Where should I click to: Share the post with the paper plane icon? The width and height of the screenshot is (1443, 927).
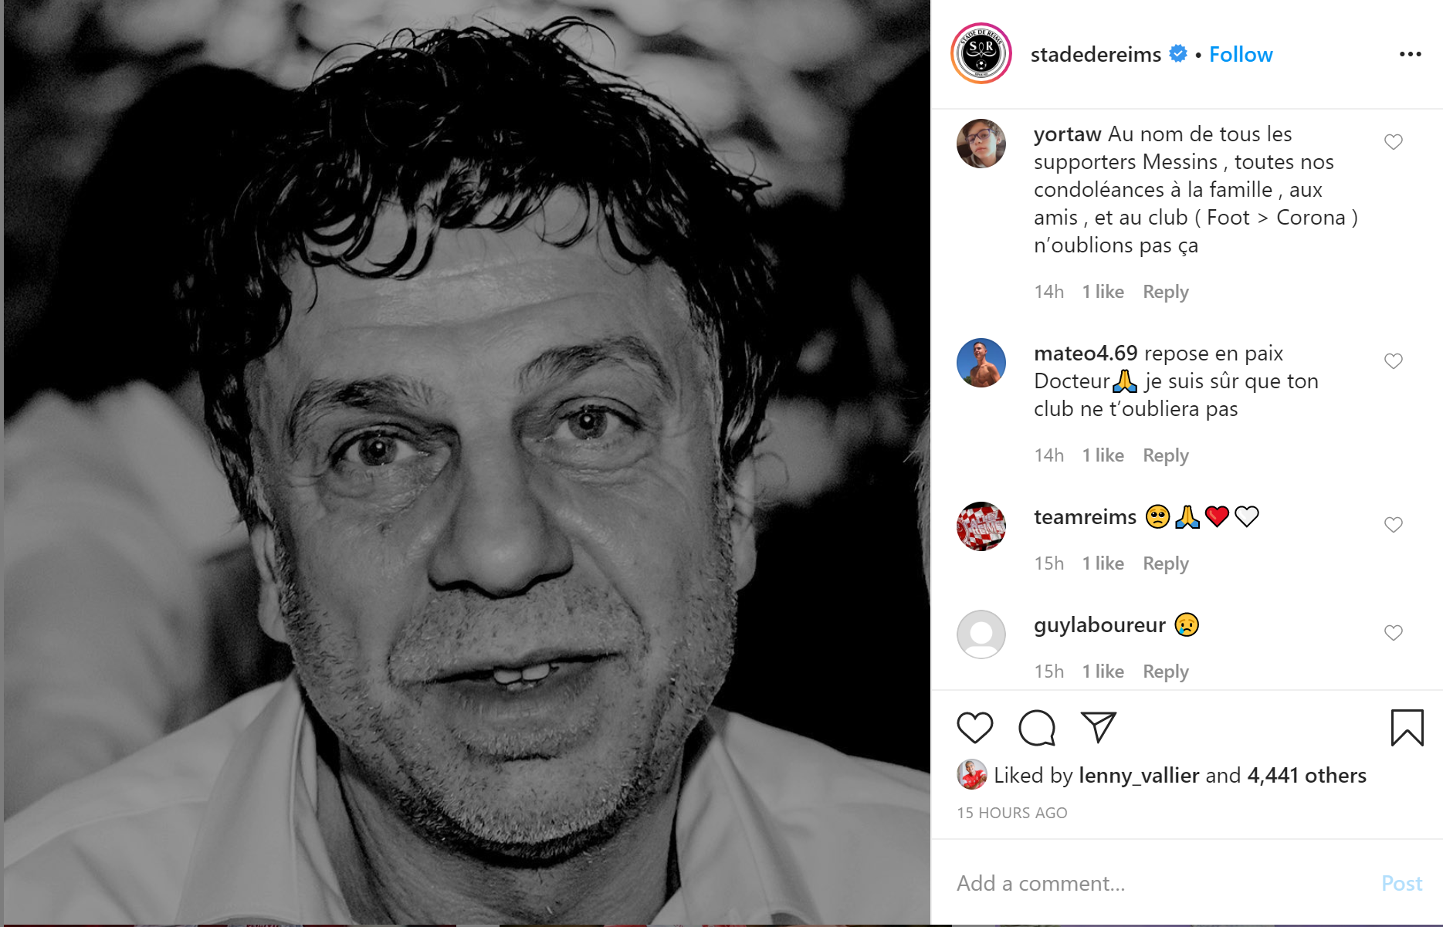[1098, 727]
